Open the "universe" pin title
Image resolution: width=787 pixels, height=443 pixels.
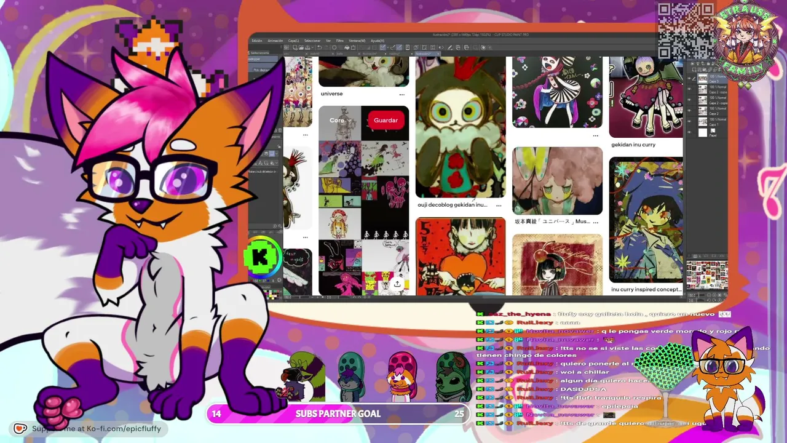(332, 94)
